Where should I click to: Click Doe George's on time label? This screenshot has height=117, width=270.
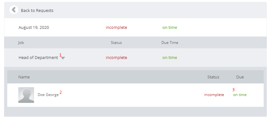click(x=240, y=95)
